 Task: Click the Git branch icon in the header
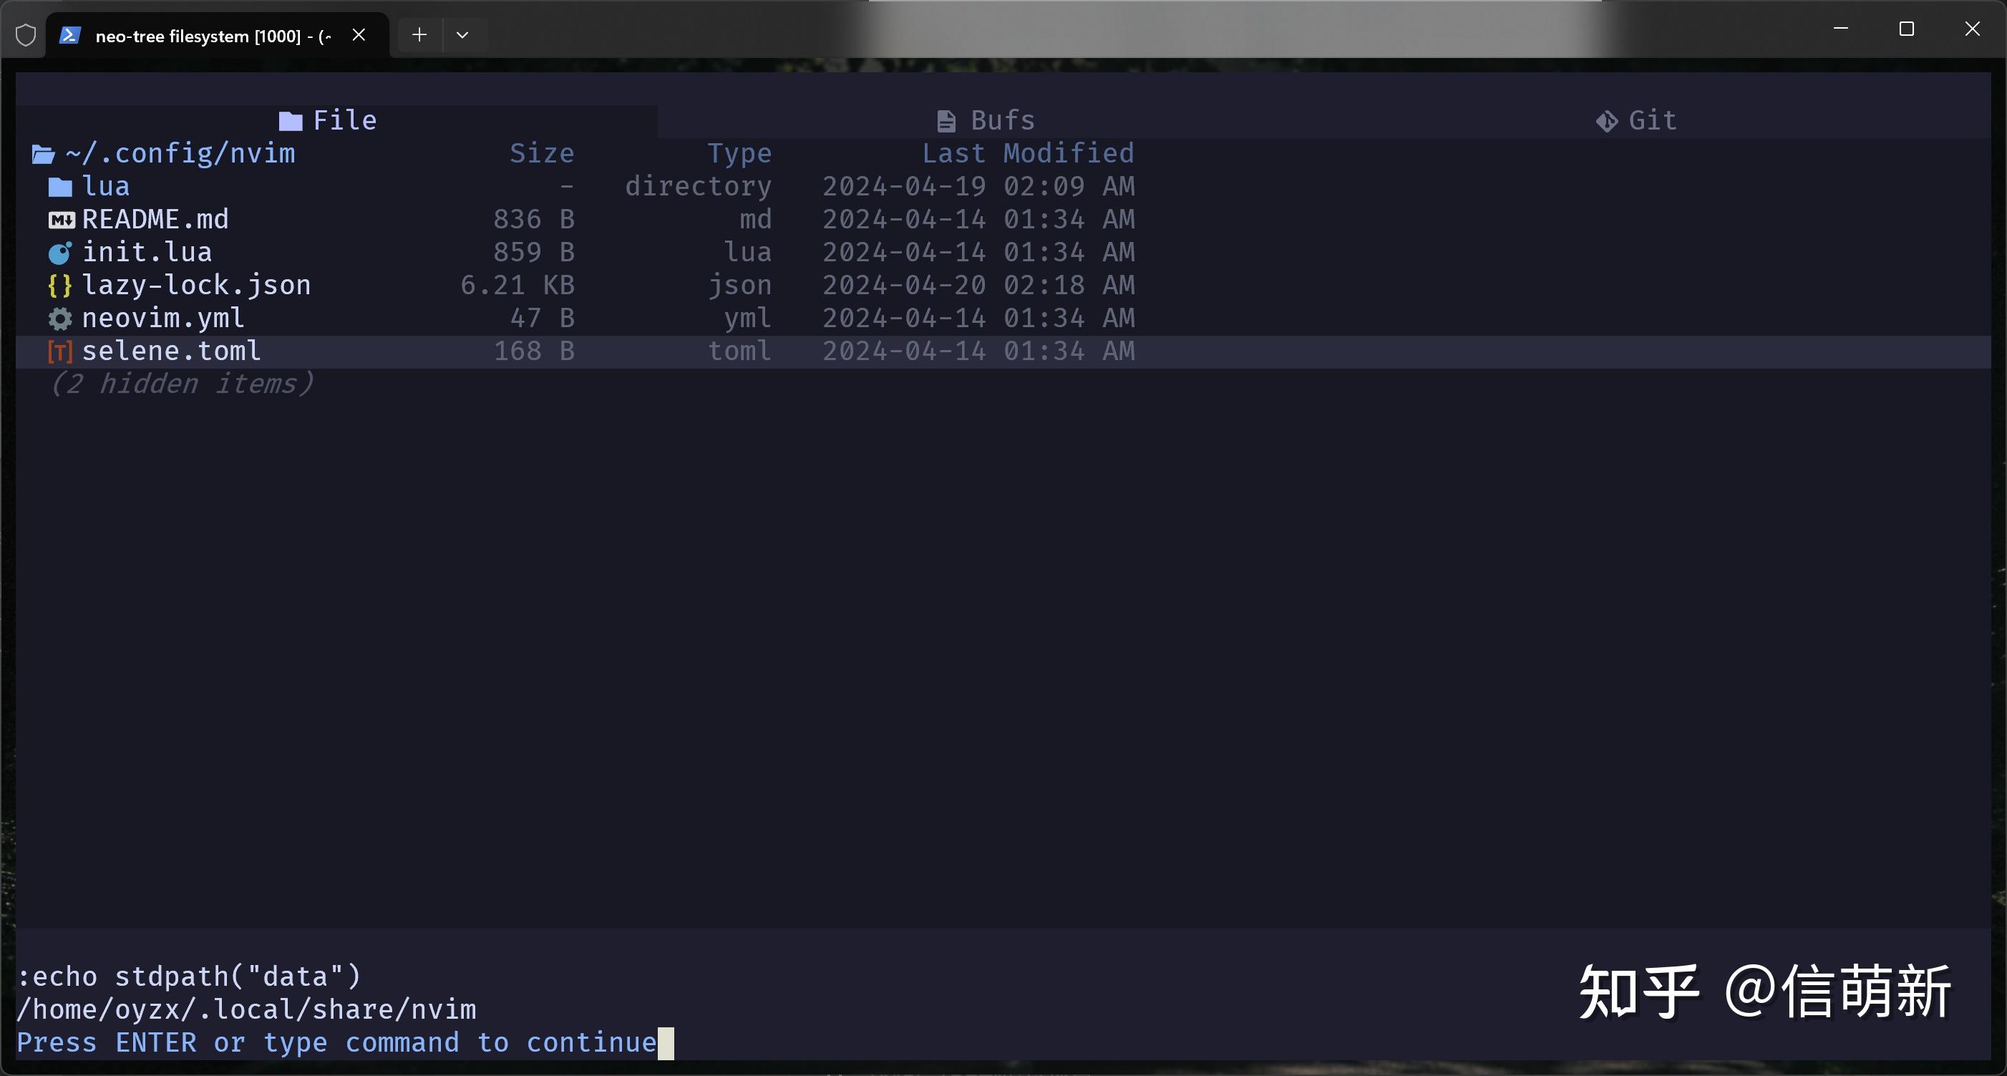pos(1607,120)
